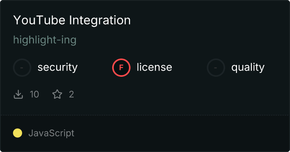
Task: Click blank space right of highlight-ing
Action: [x=172, y=40]
